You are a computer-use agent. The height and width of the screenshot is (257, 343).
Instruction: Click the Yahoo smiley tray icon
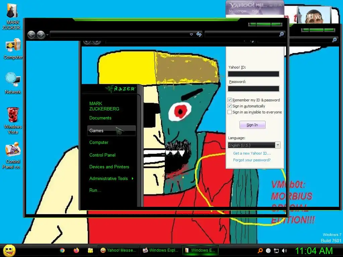tap(268, 251)
